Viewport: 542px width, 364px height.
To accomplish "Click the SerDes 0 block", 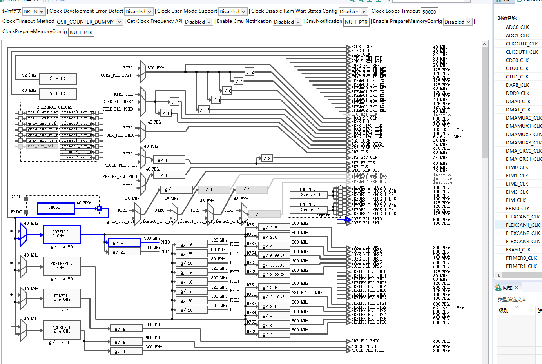I will coord(310,195).
